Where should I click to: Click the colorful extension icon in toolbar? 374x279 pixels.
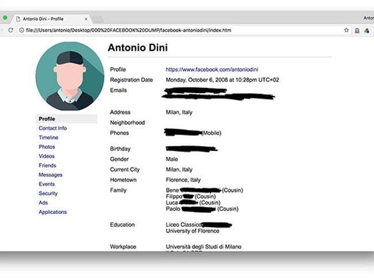367,30
